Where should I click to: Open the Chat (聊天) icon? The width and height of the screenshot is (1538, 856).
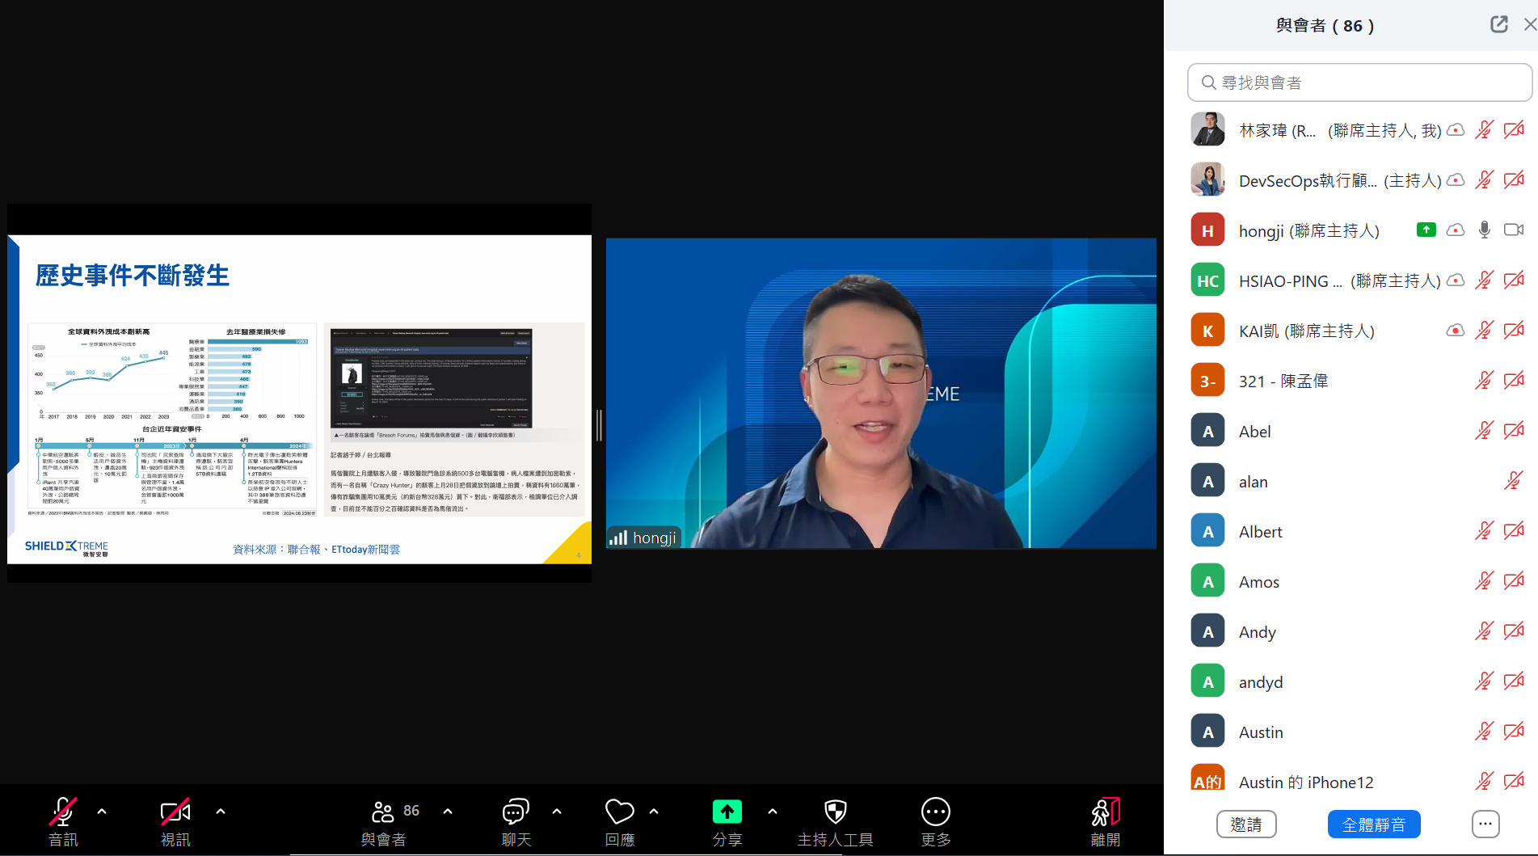[x=516, y=812]
